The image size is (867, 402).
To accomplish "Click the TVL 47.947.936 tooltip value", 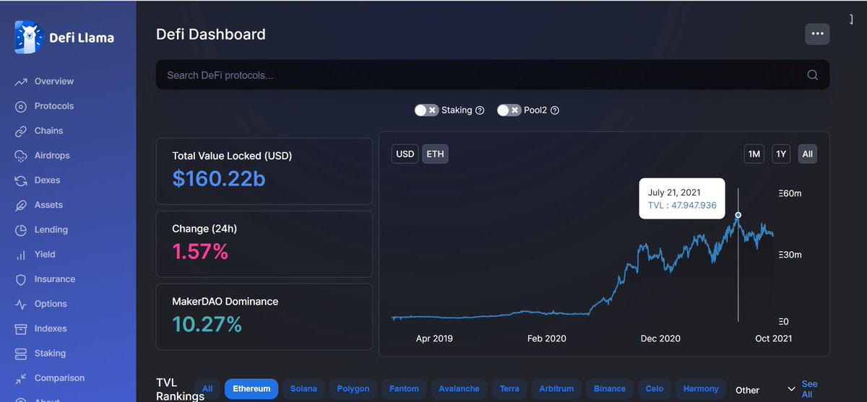I will [682, 206].
